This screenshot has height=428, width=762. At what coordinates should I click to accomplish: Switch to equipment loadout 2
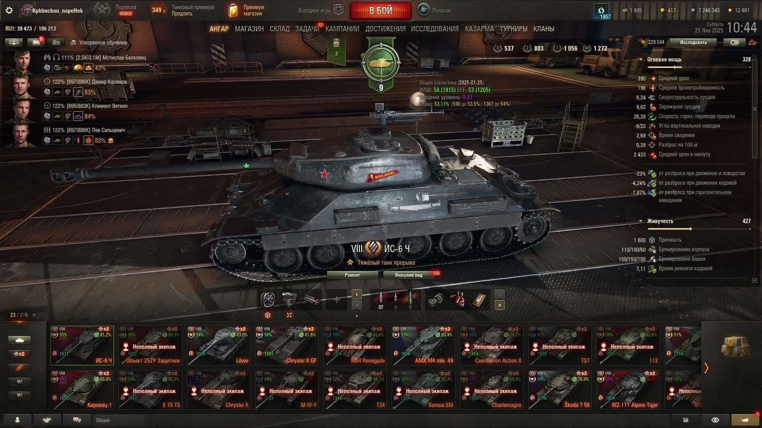coord(356,305)
